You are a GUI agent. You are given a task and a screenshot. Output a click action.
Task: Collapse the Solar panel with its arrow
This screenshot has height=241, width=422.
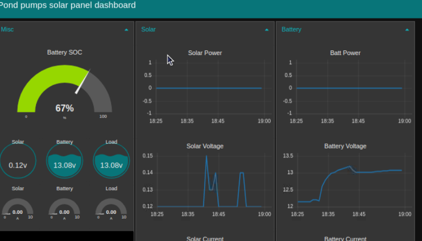[x=267, y=30]
